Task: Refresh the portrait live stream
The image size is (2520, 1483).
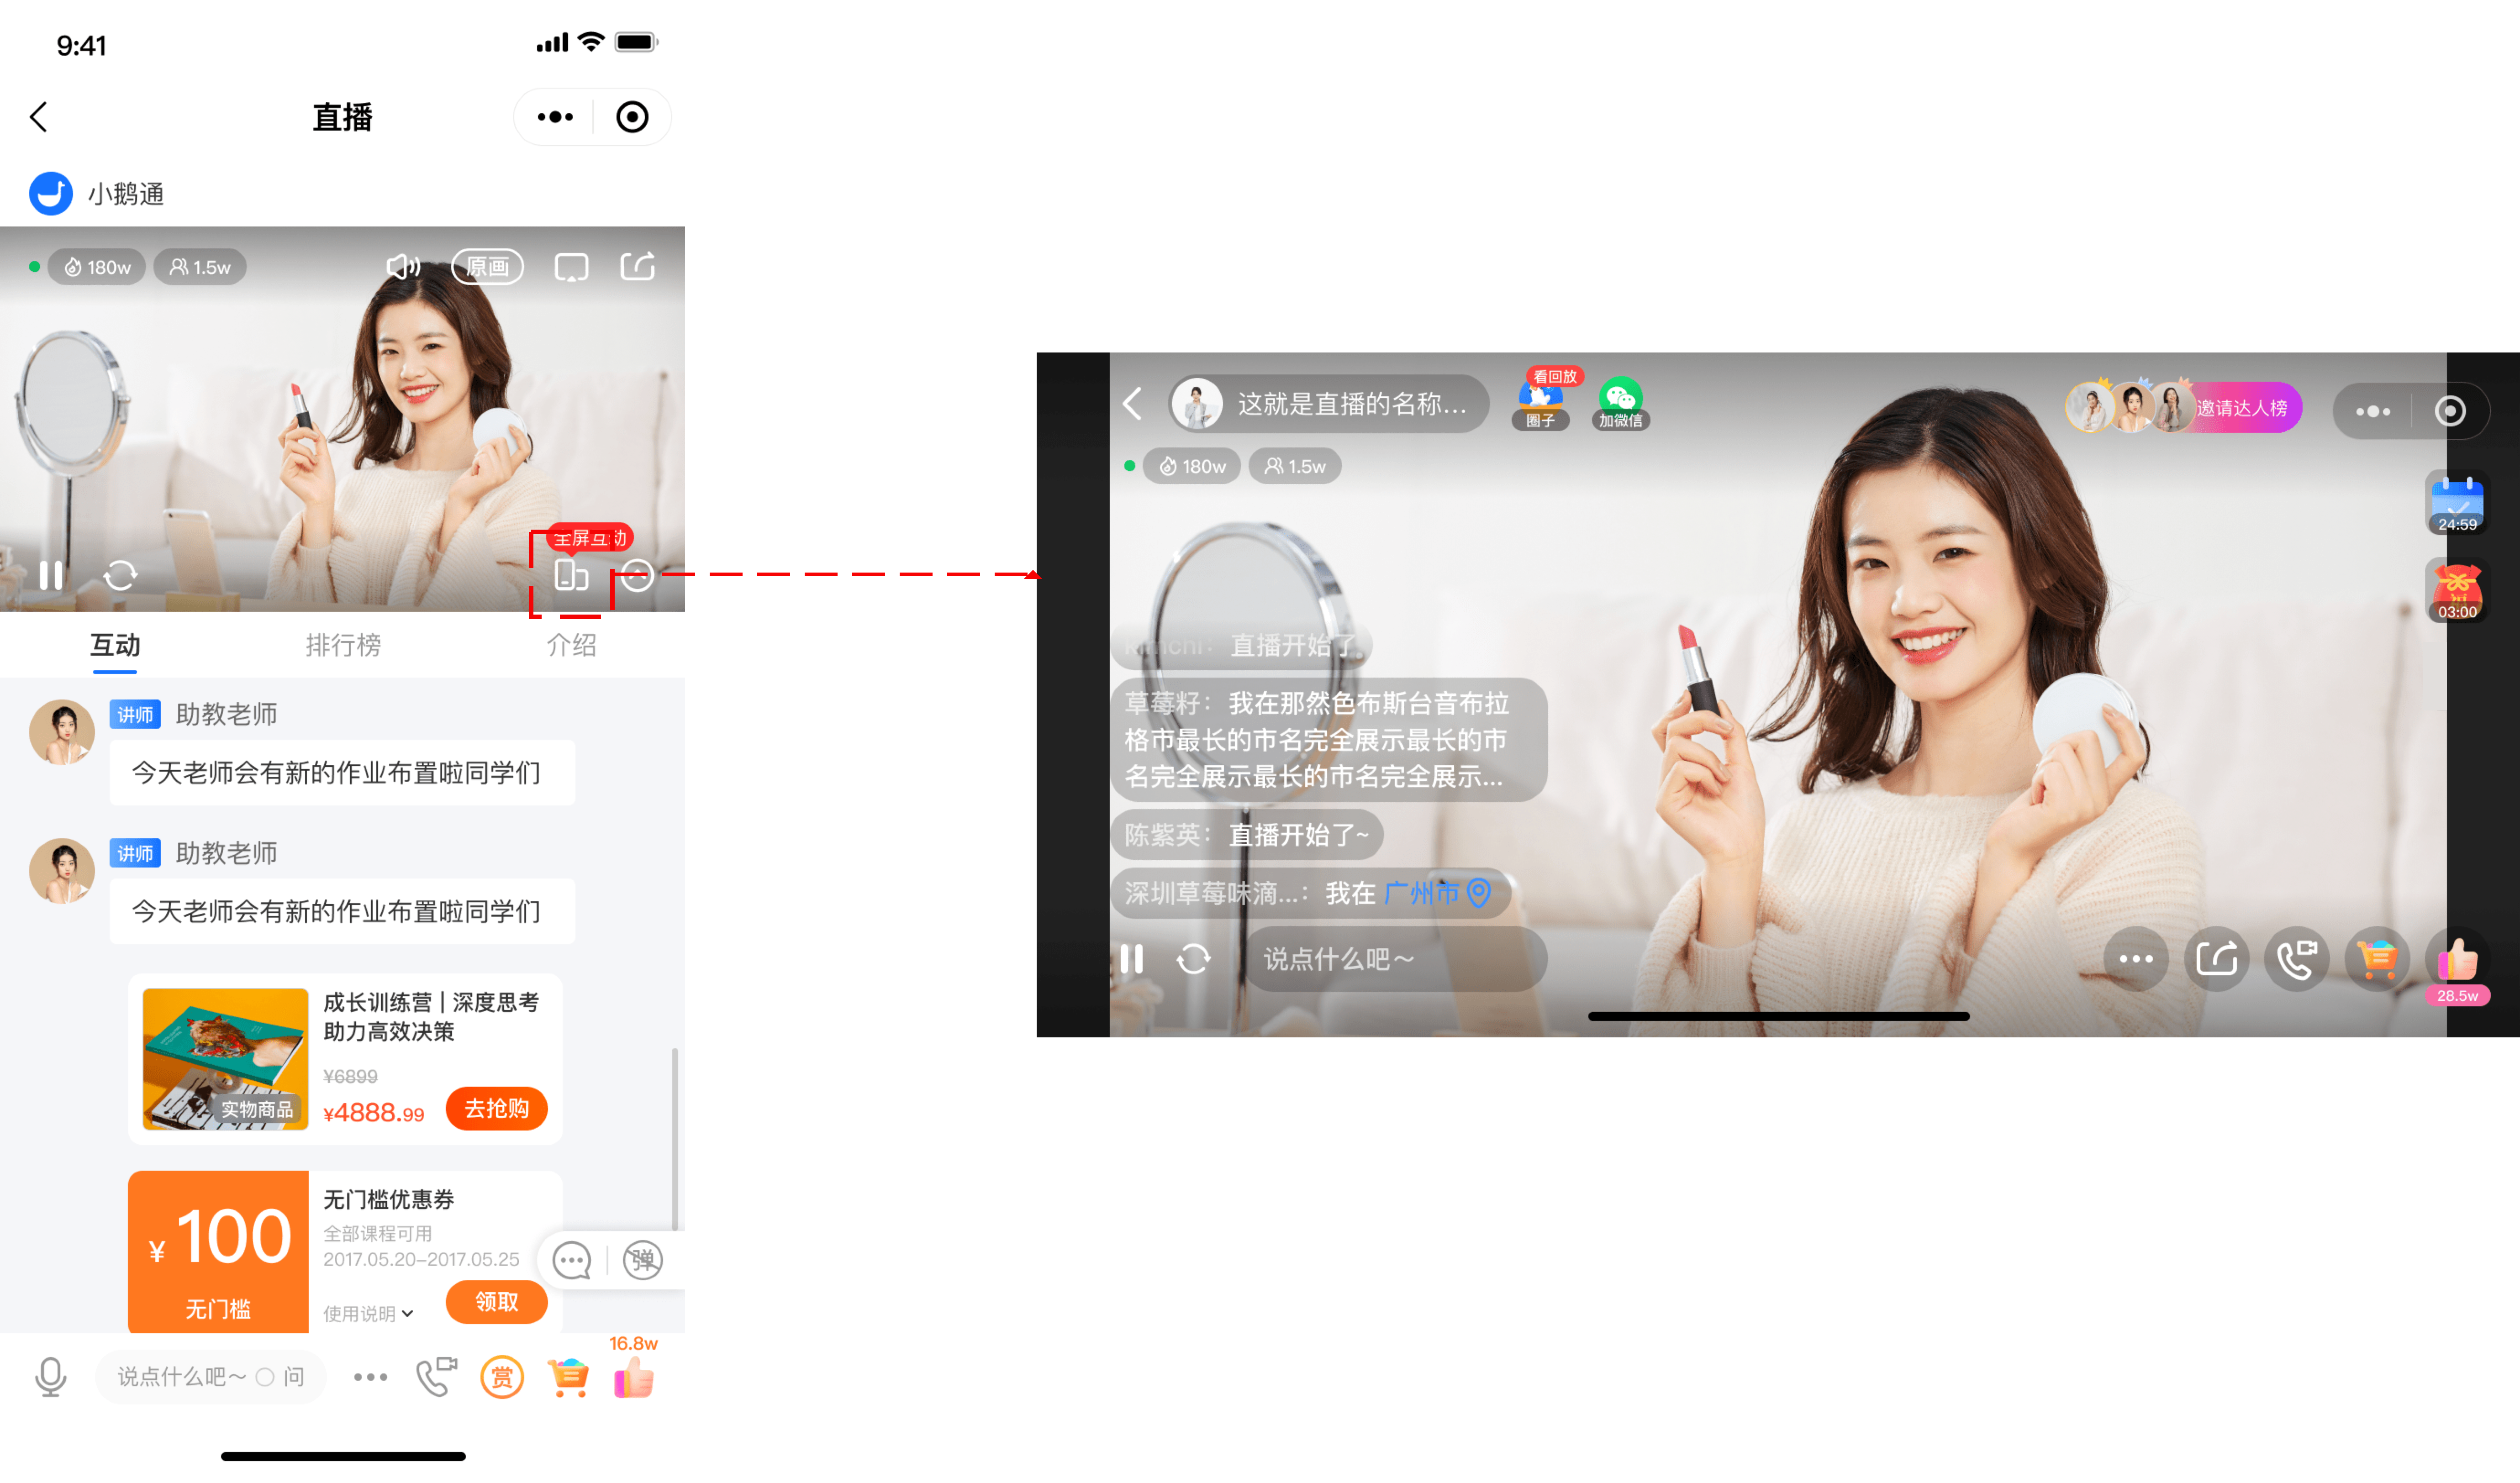Action: tap(120, 575)
